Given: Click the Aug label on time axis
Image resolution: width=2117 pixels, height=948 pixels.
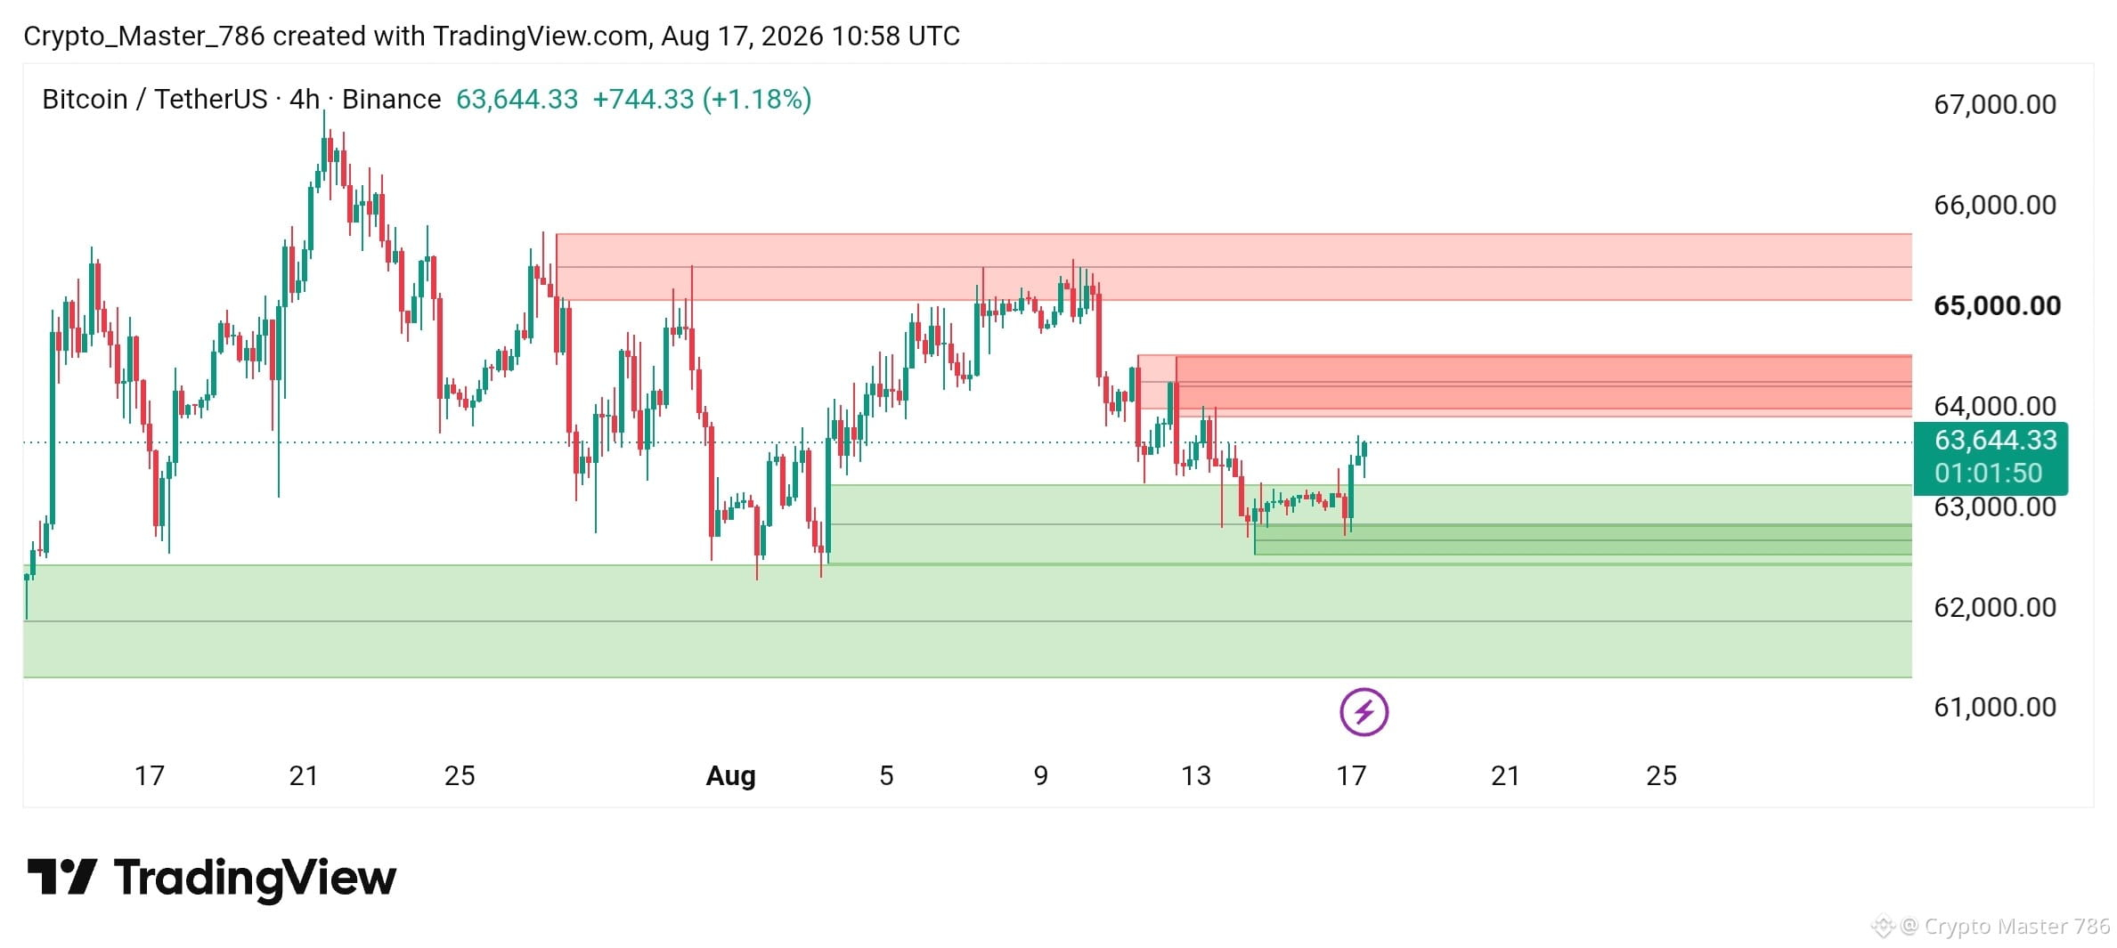Looking at the screenshot, I should tap(730, 775).
